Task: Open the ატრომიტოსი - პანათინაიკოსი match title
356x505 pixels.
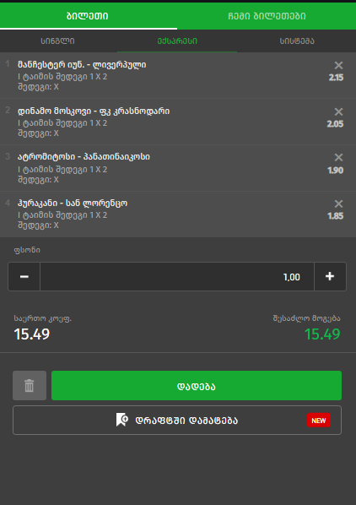Action: [84, 157]
